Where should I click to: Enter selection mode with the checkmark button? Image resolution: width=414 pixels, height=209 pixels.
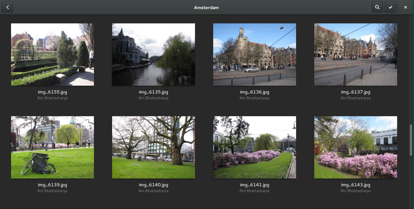(x=390, y=7)
